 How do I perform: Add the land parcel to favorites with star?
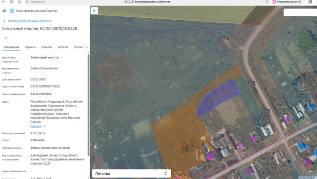click(x=6, y=37)
